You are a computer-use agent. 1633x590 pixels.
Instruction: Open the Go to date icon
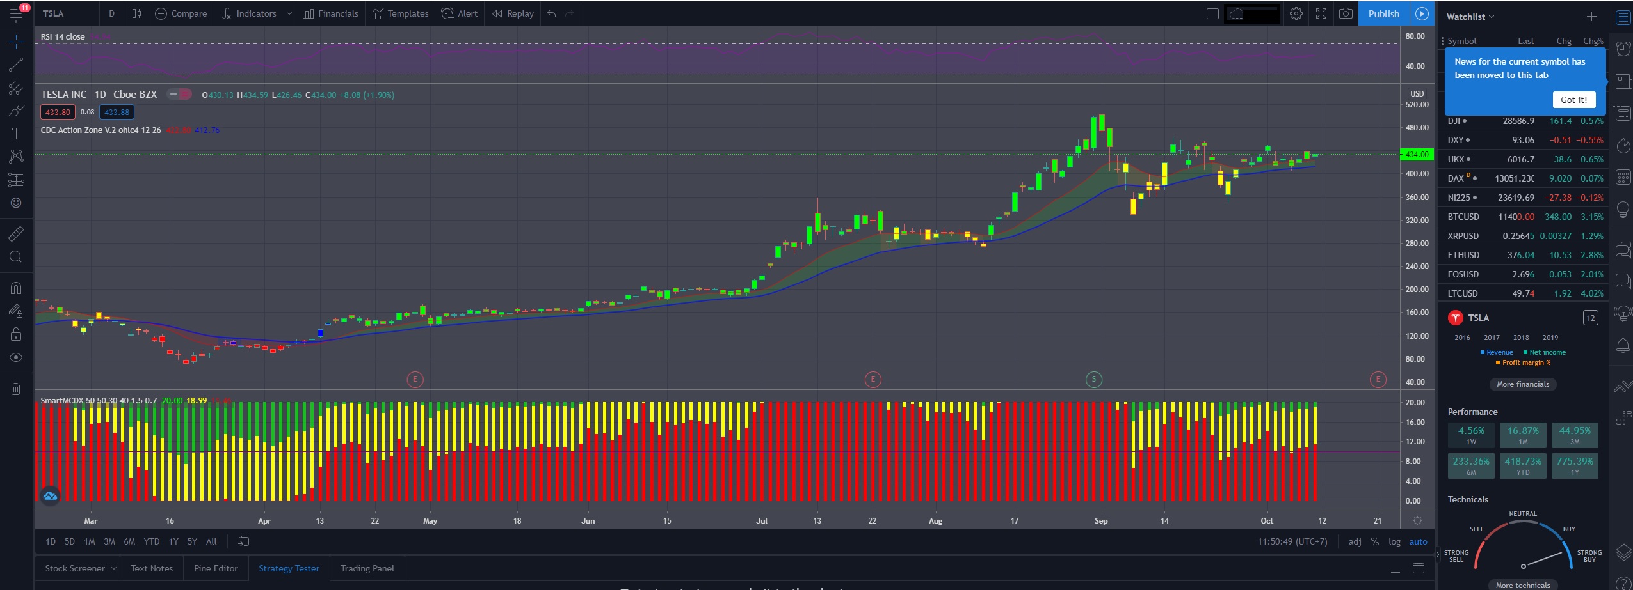[243, 541]
